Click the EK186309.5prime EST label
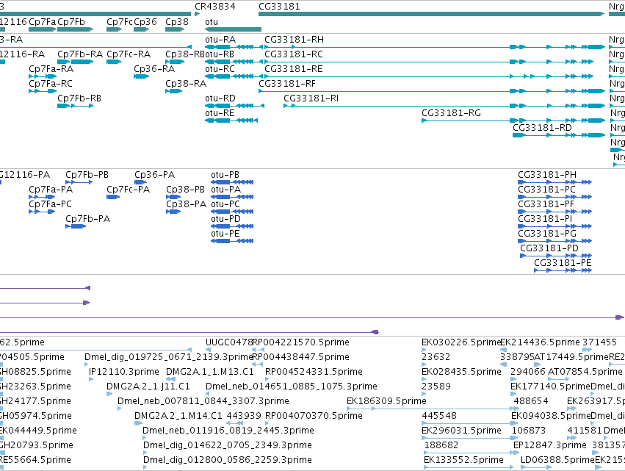Viewport: 625px width, 471px height. pos(386,402)
